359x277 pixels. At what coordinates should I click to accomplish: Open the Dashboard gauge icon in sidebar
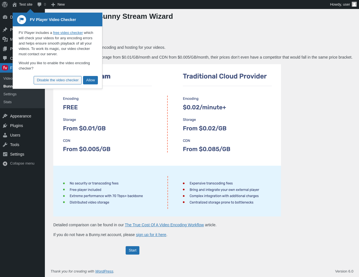(x=5, y=17)
